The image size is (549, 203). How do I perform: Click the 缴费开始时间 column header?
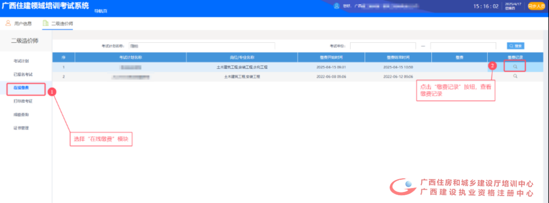click(331, 57)
